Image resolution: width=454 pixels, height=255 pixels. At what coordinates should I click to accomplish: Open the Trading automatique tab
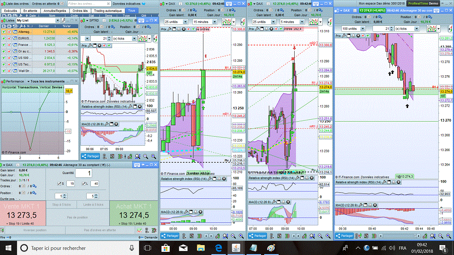[x=108, y=11]
